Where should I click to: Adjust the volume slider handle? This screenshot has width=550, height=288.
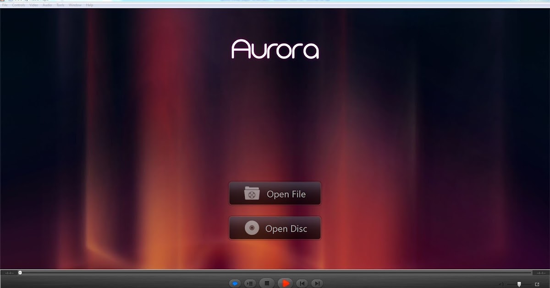(x=519, y=284)
